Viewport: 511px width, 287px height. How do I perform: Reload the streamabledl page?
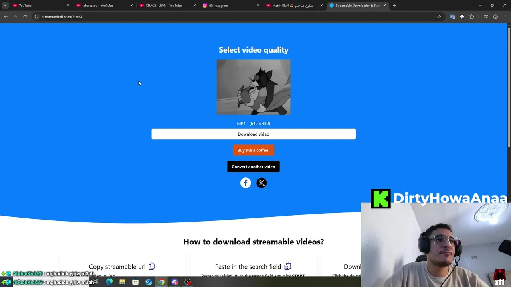coord(25,17)
